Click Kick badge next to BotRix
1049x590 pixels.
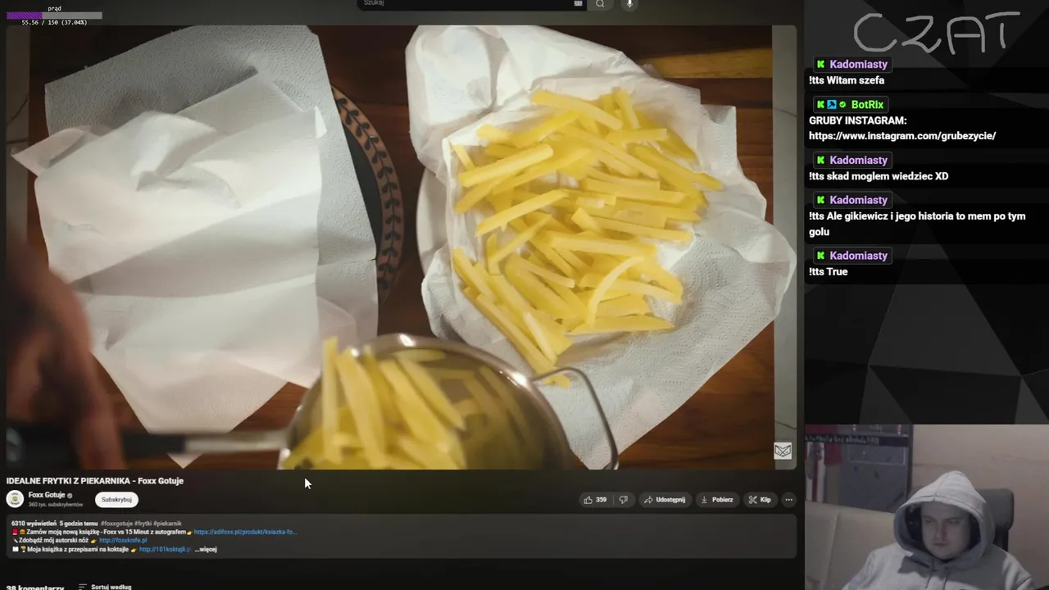[820, 105]
